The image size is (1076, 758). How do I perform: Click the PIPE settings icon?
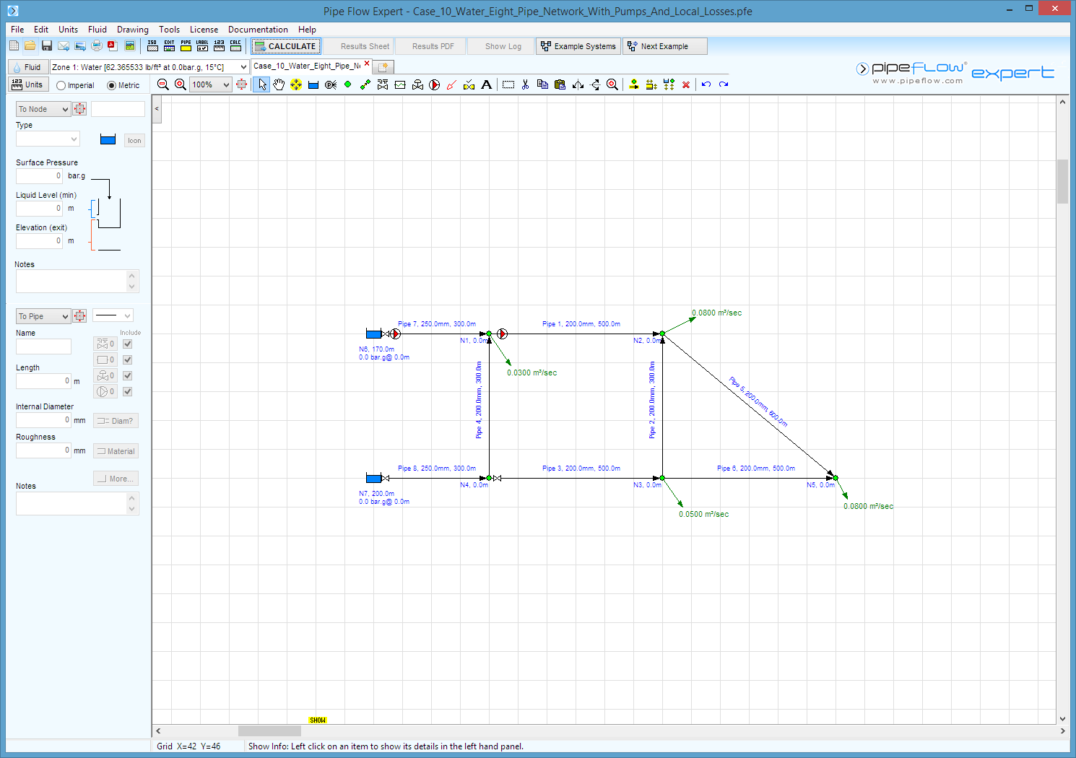point(186,45)
